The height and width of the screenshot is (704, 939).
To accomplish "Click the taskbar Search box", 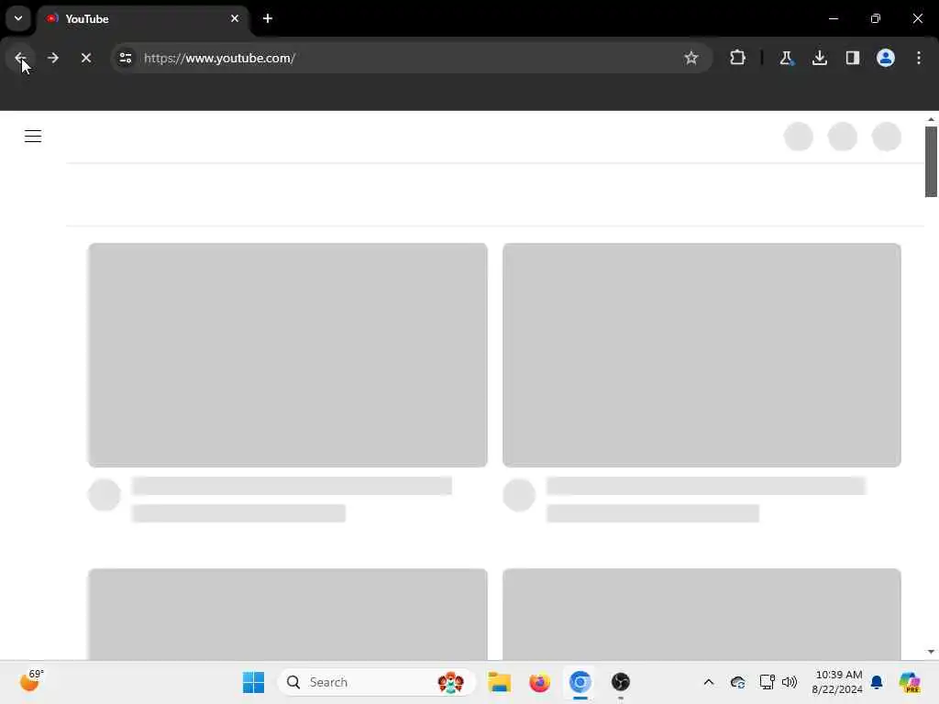I will coord(377,682).
